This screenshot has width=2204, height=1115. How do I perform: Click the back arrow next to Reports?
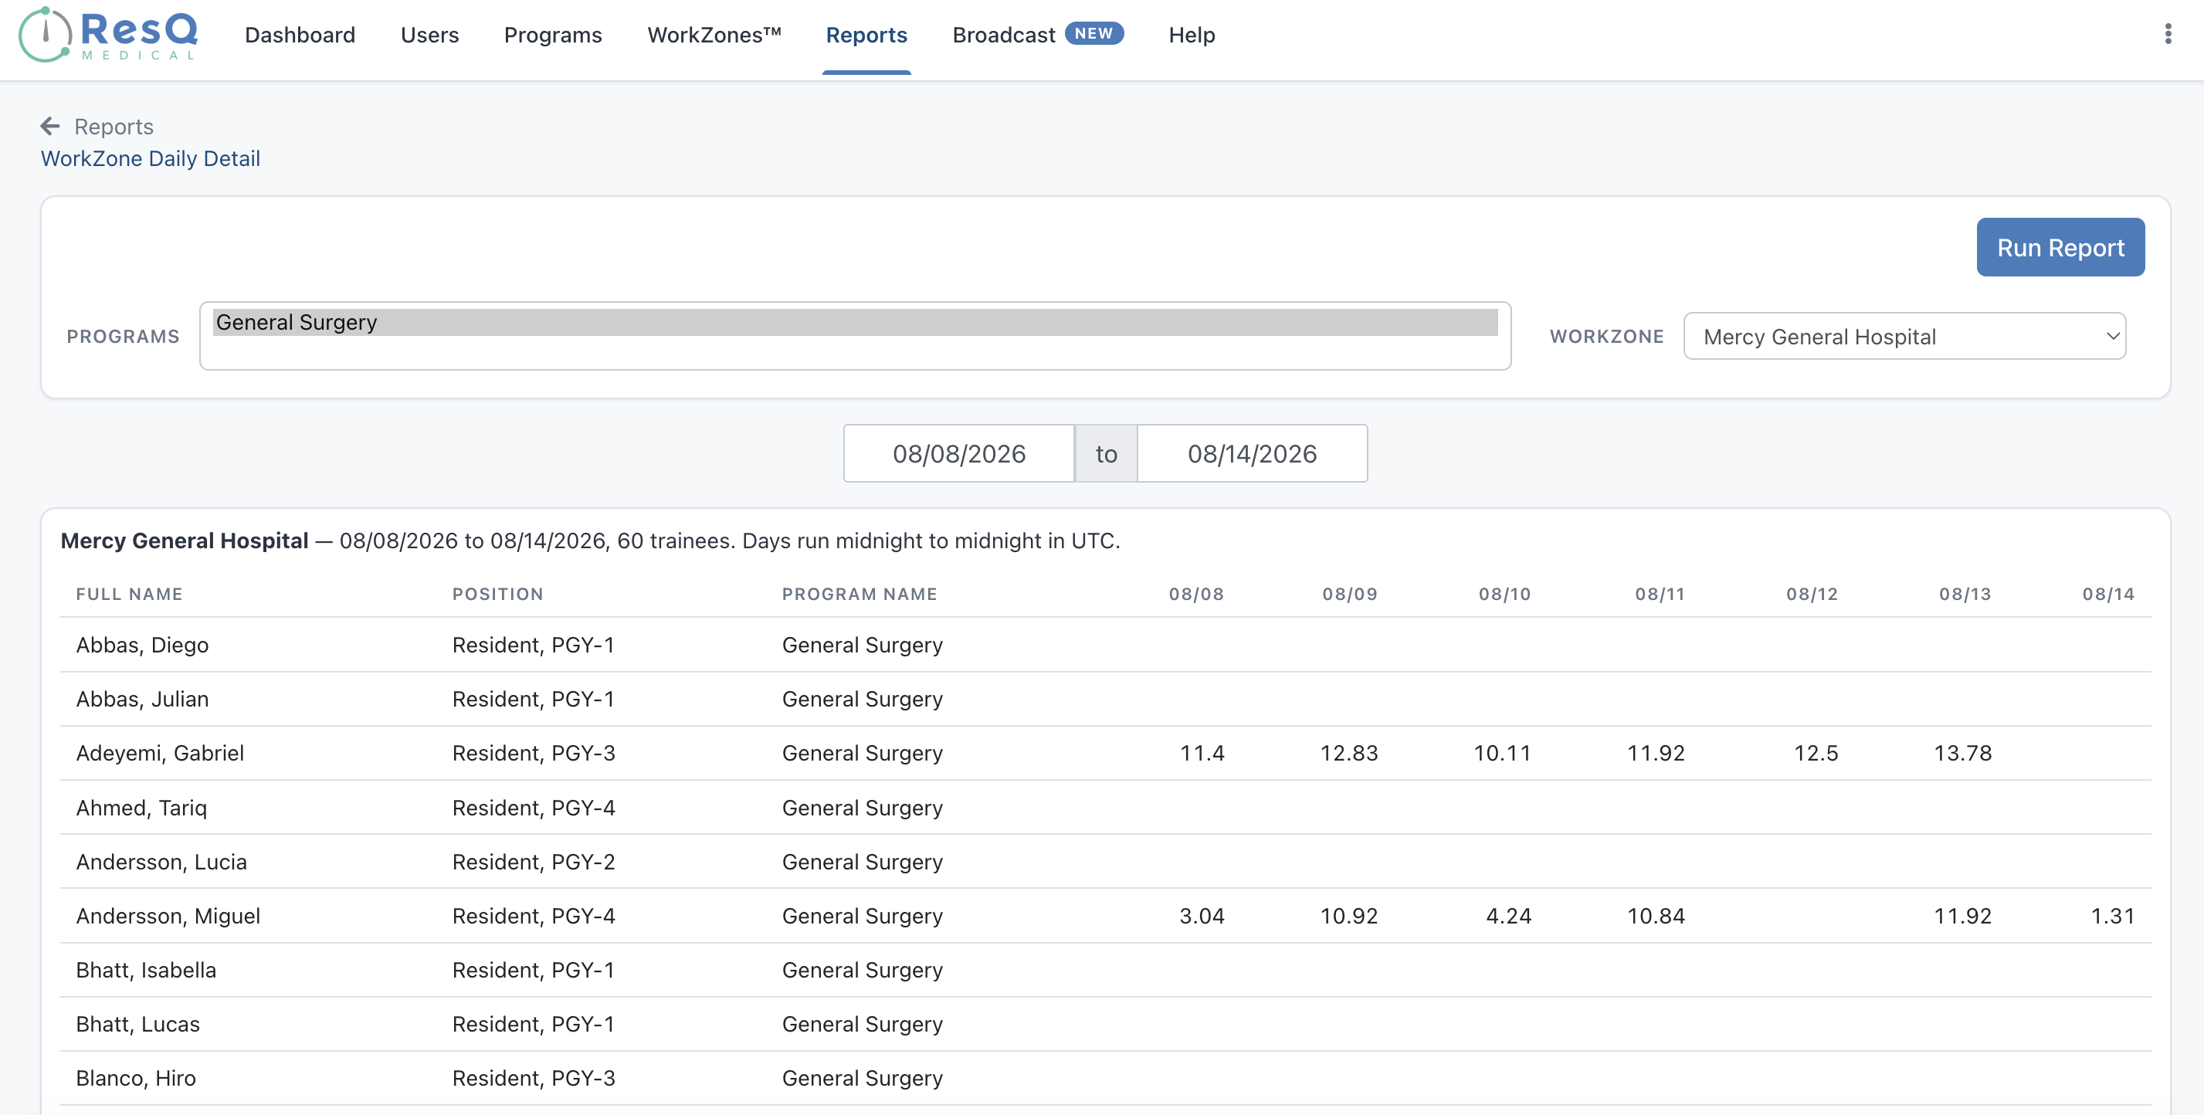pos(50,127)
